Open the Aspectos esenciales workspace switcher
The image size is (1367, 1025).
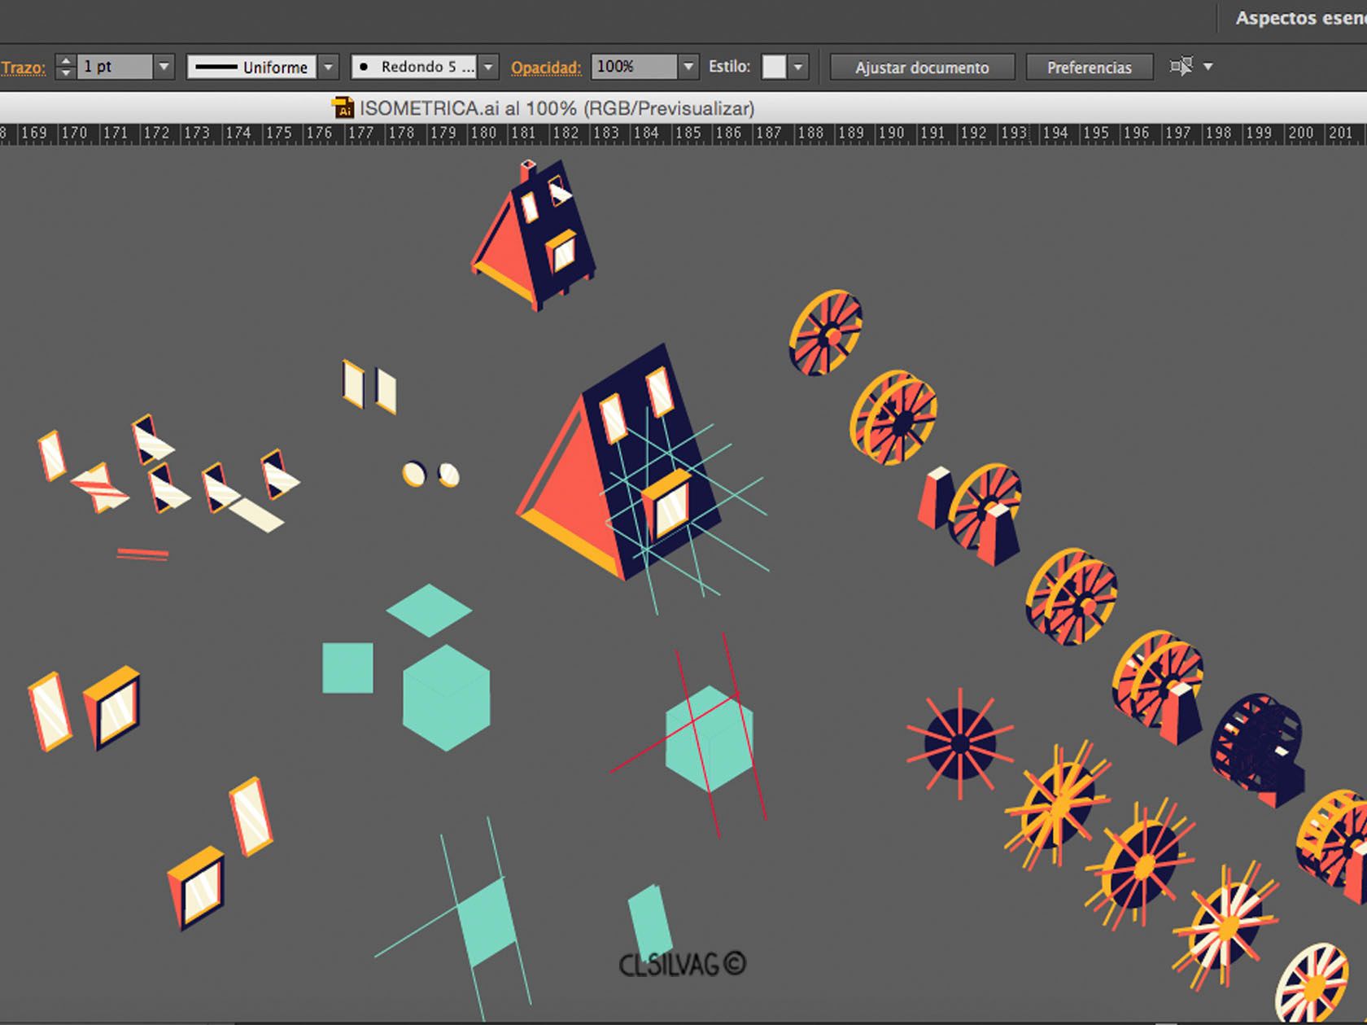tap(1300, 18)
